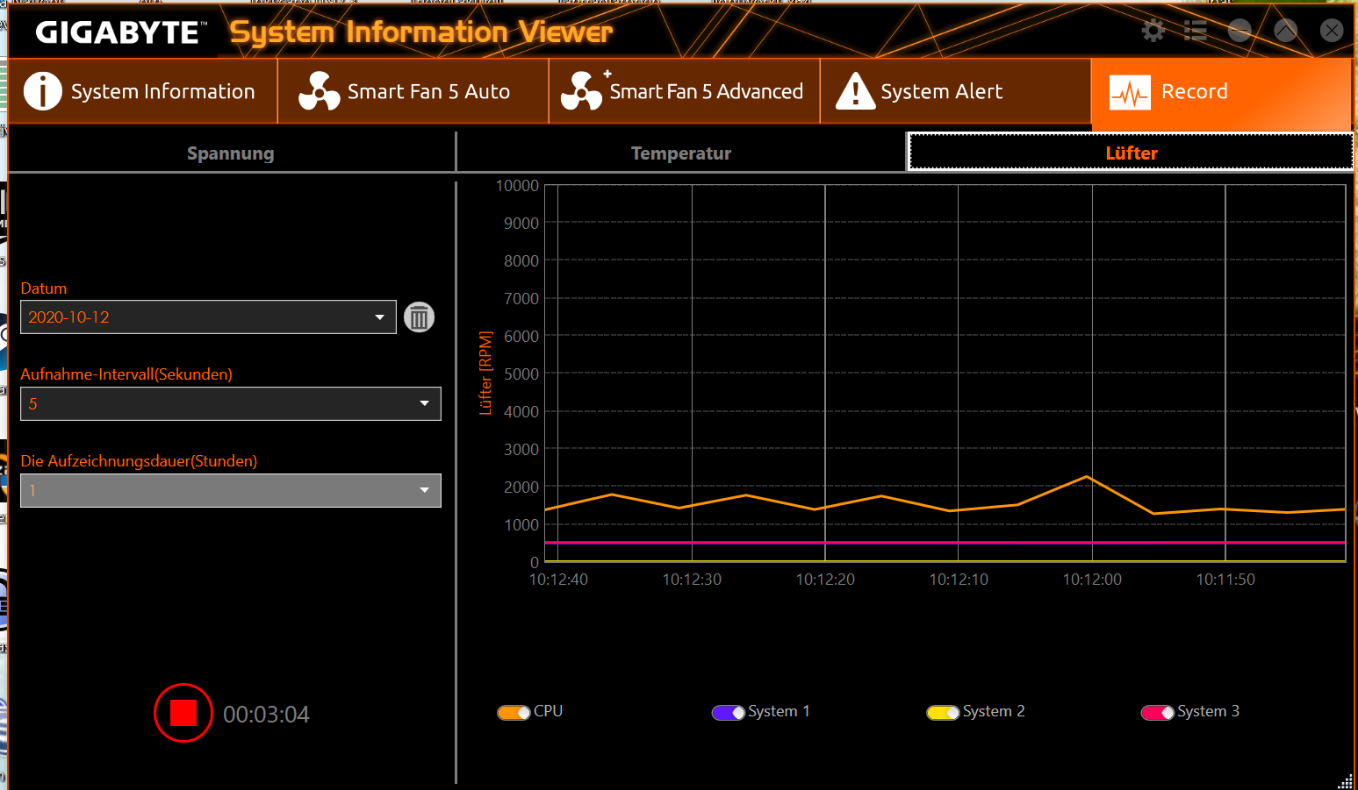
Task: Open the list menu icon in title bar
Action: point(1196,31)
